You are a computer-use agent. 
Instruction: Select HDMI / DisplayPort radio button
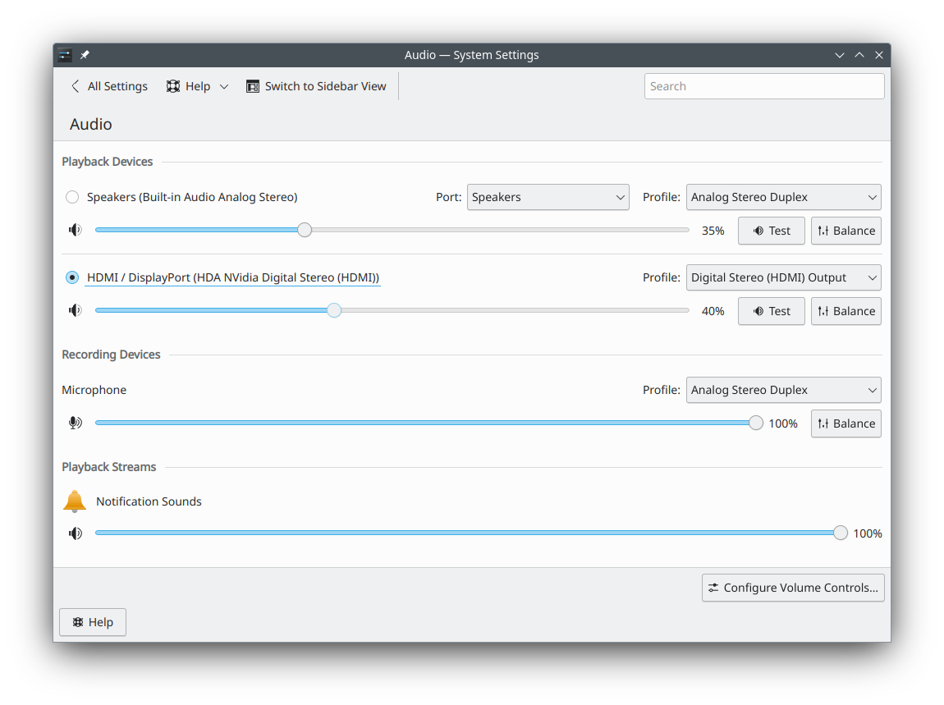(x=72, y=278)
